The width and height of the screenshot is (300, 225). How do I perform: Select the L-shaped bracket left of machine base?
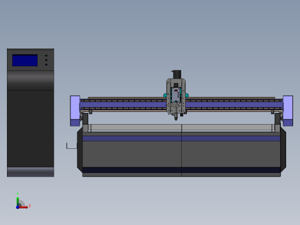(72, 146)
